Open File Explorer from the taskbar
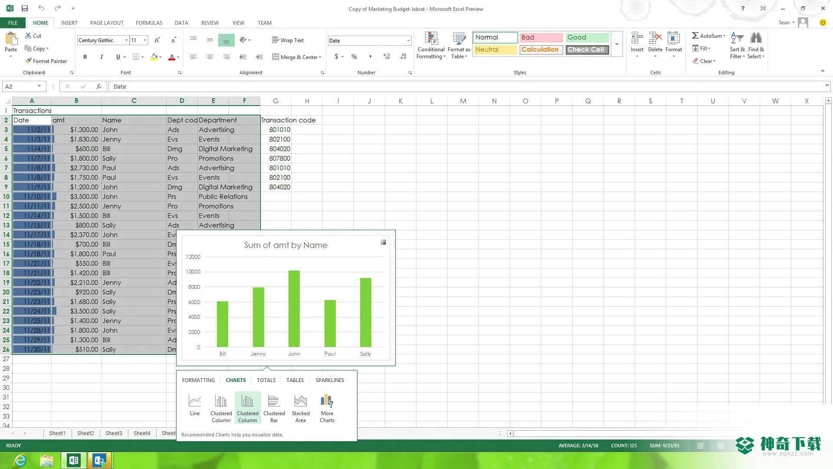833x469 pixels. click(47, 460)
